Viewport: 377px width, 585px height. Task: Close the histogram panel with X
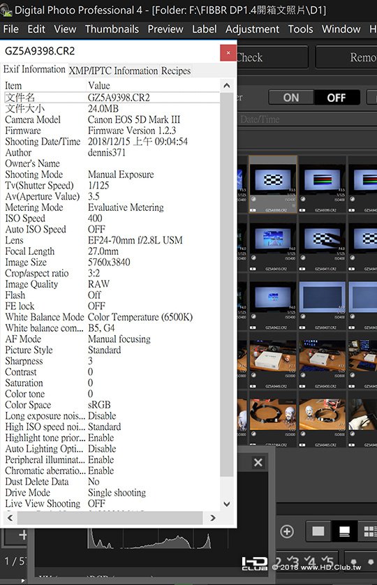[258, 462]
